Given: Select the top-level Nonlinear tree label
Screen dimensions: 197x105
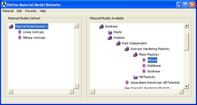Looking at the screenshot, I should 111,26.
